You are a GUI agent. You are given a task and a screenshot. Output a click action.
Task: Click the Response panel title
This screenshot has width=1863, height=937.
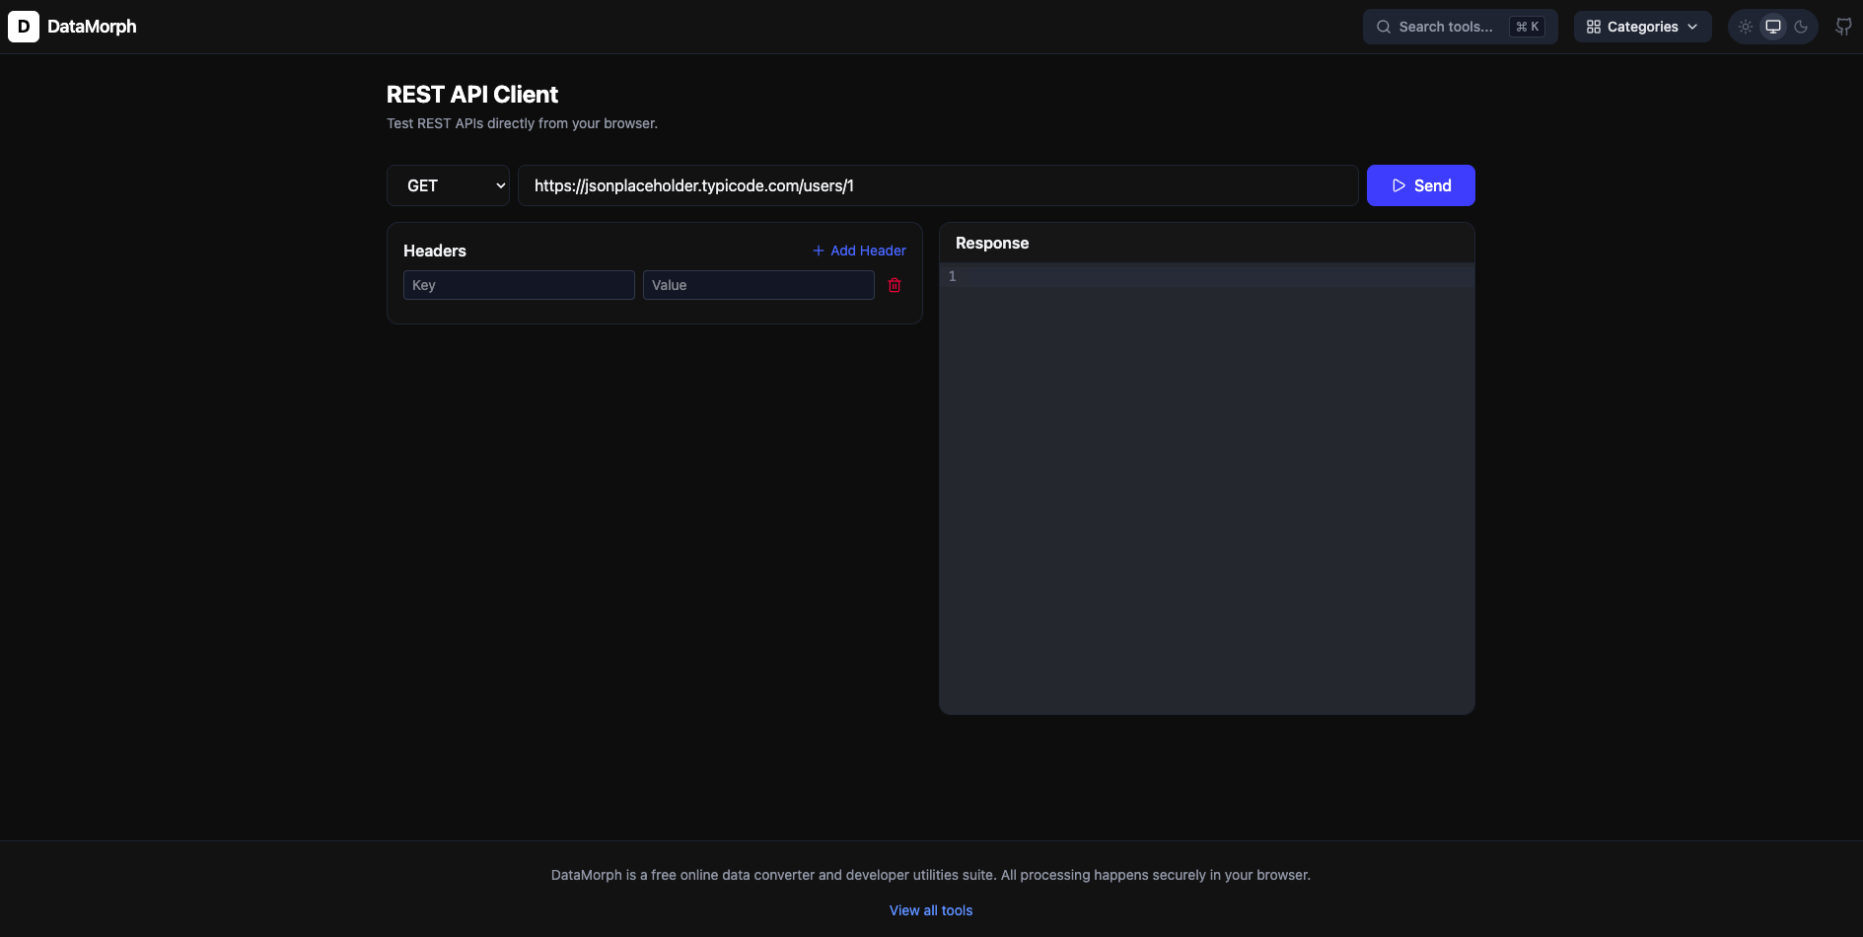pos(992,243)
